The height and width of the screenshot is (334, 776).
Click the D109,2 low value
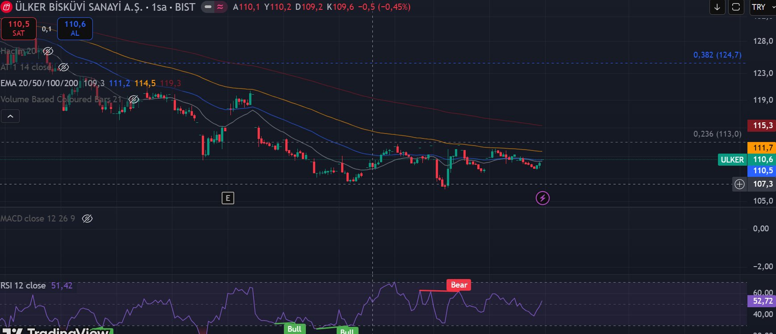point(309,7)
